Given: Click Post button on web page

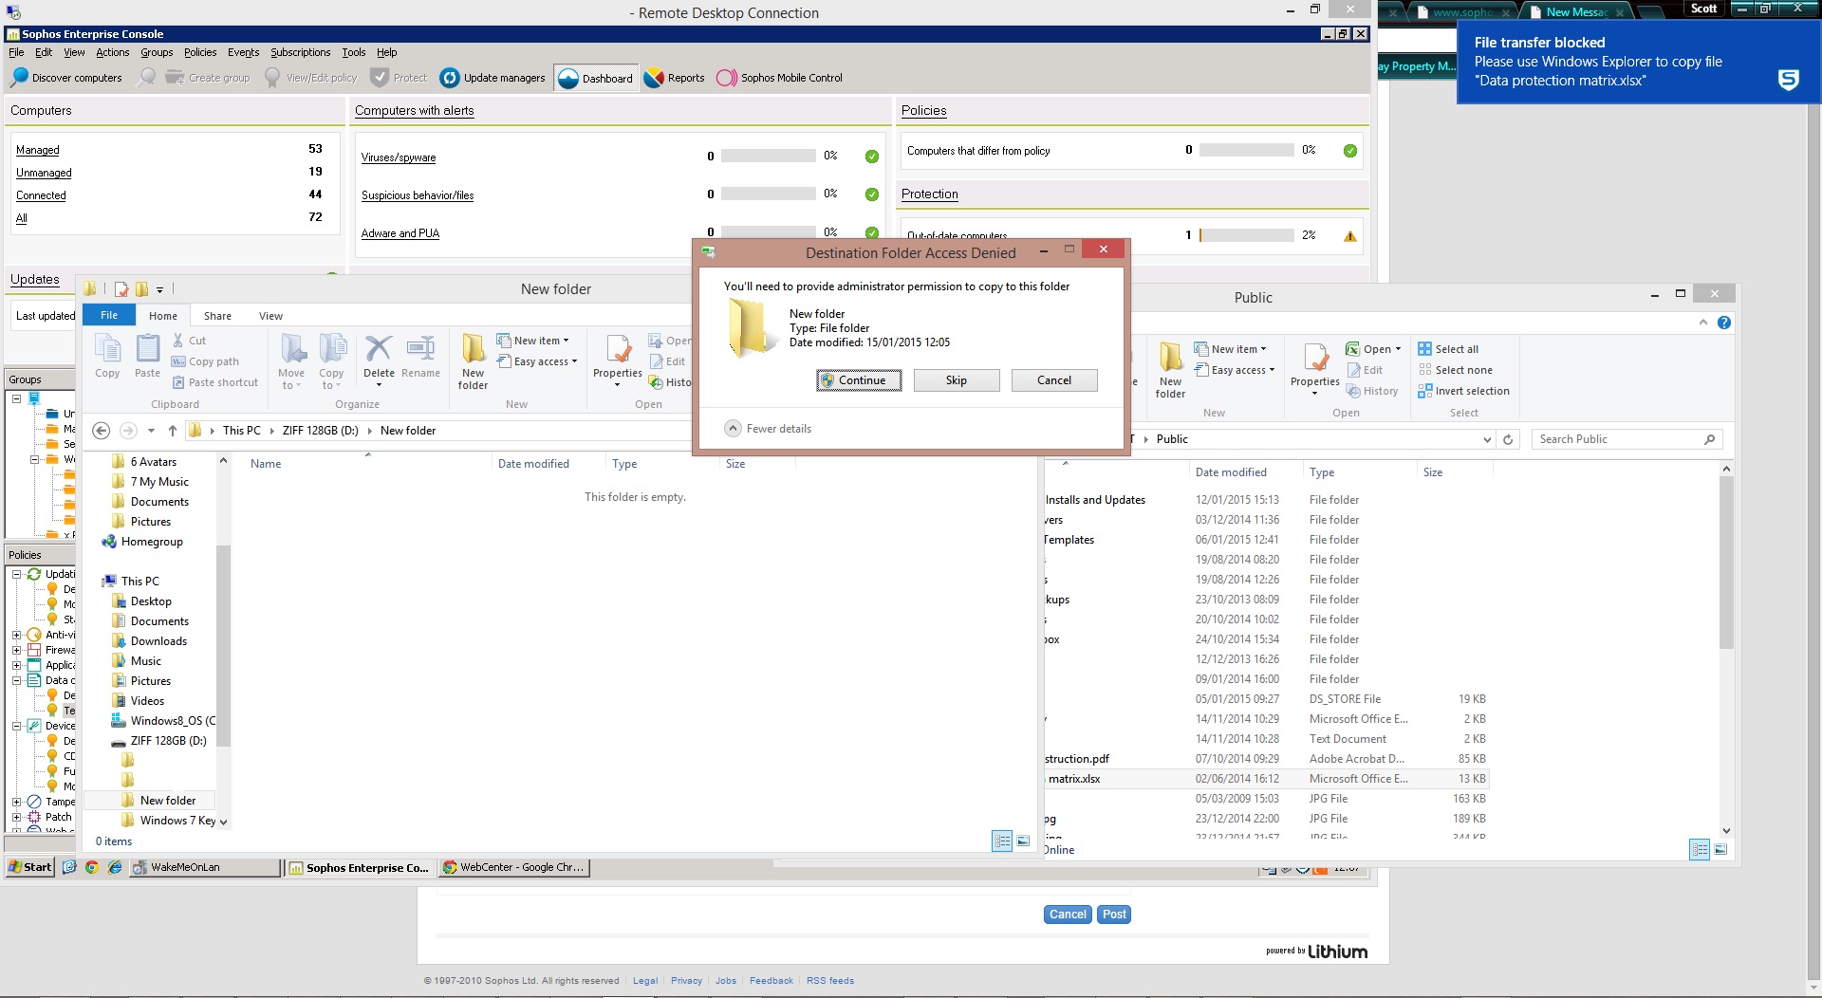Looking at the screenshot, I should [x=1114, y=915].
